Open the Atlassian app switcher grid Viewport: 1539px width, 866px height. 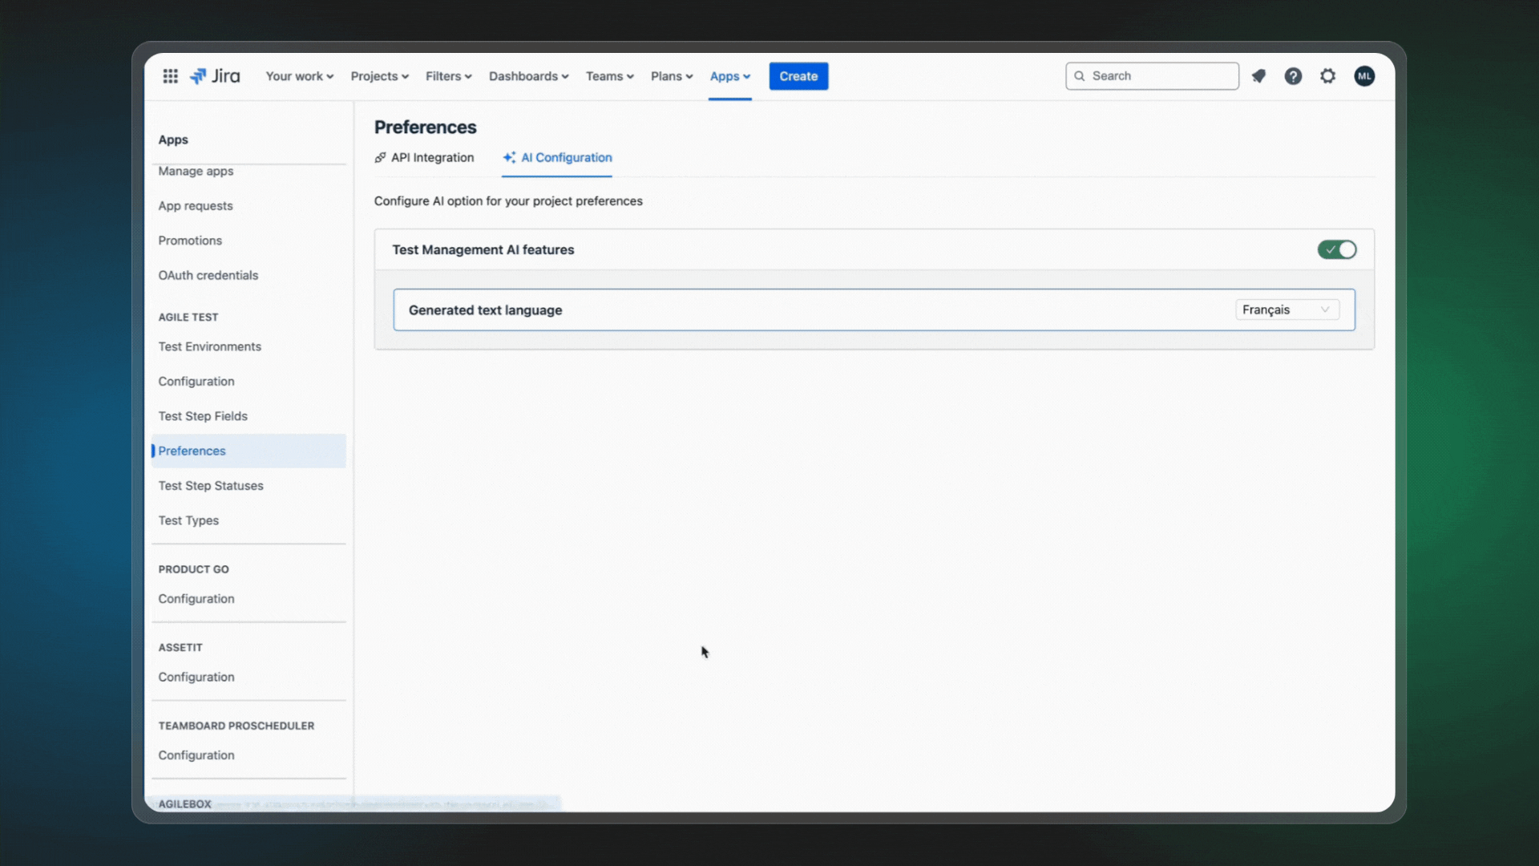pos(170,76)
